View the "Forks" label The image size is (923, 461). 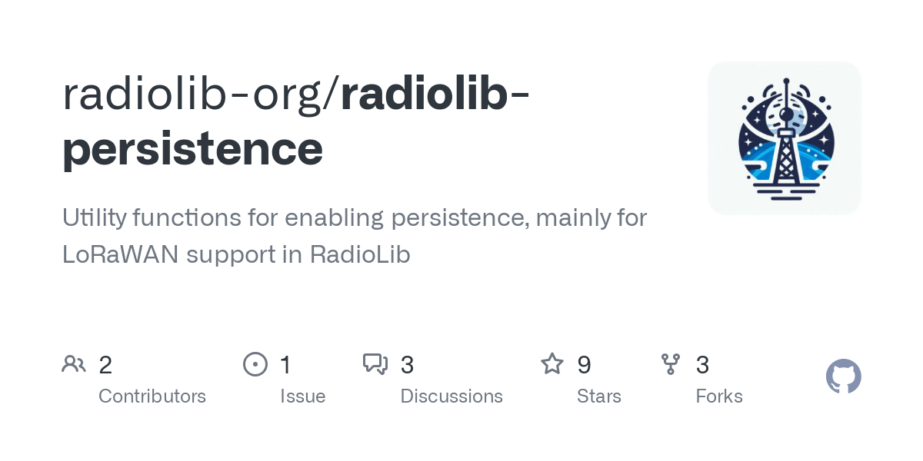[x=719, y=396]
